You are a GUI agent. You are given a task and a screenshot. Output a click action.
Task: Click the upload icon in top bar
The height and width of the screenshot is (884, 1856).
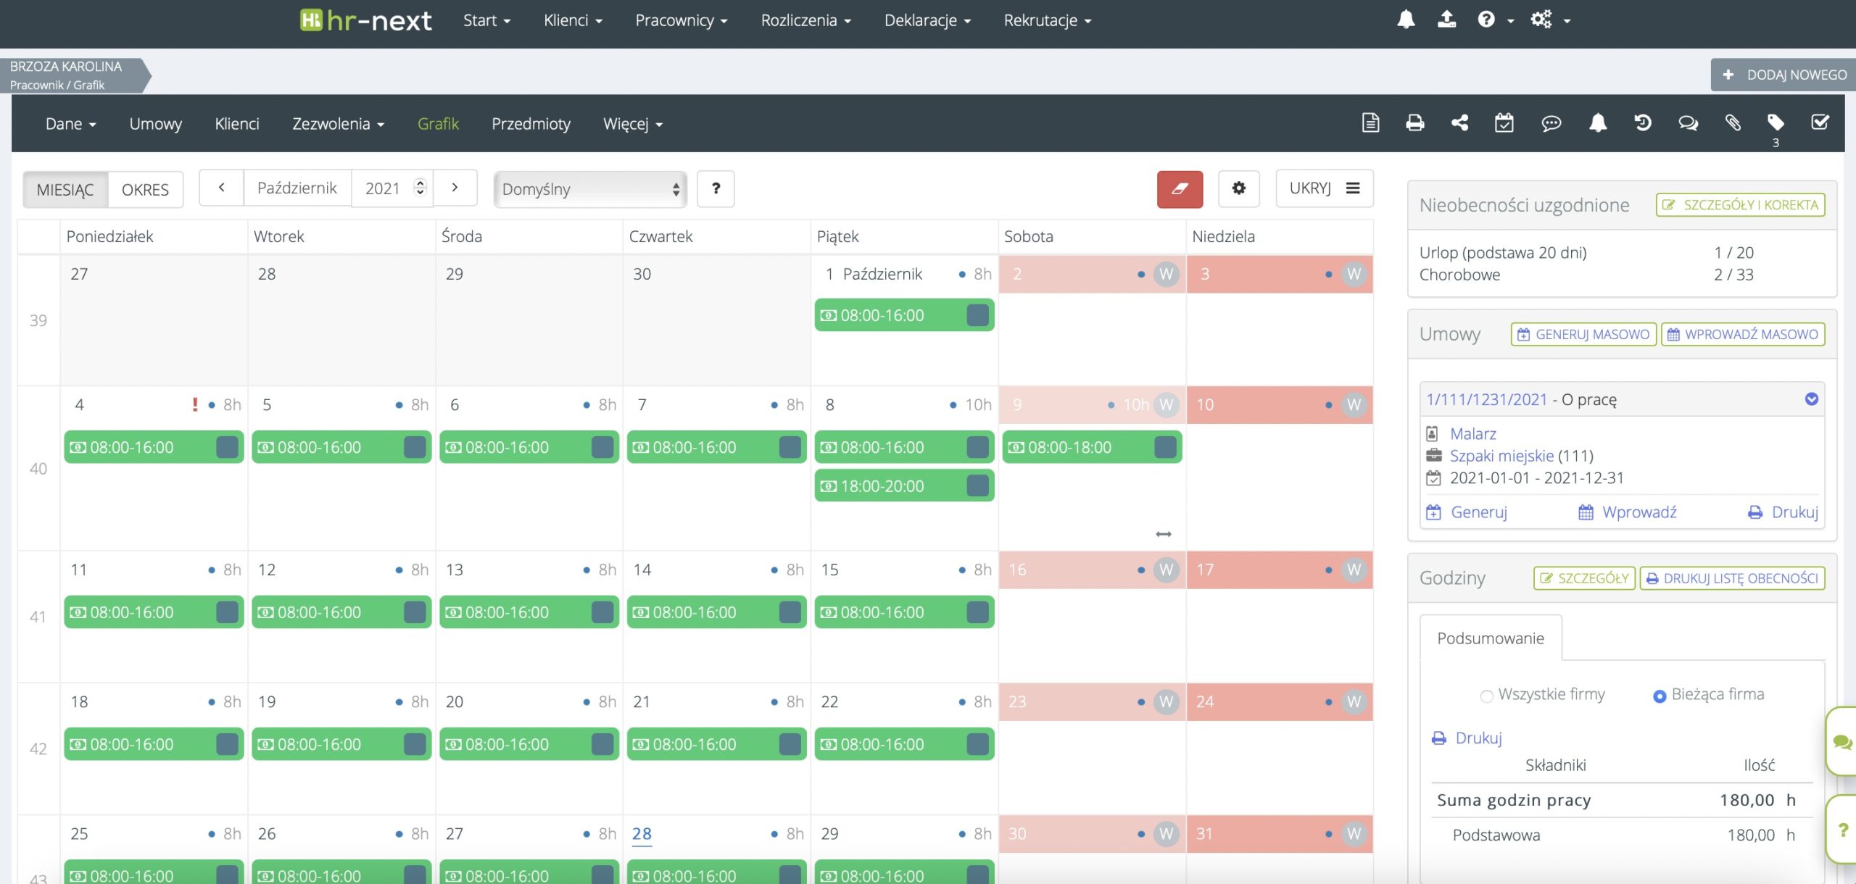click(x=1446, y=20)
